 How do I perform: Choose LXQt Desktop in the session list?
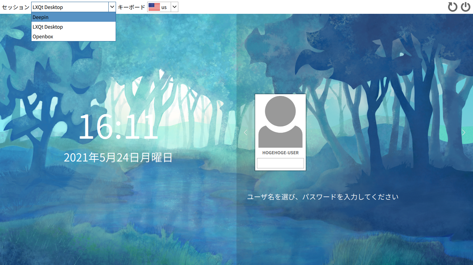tap(73, 27)
